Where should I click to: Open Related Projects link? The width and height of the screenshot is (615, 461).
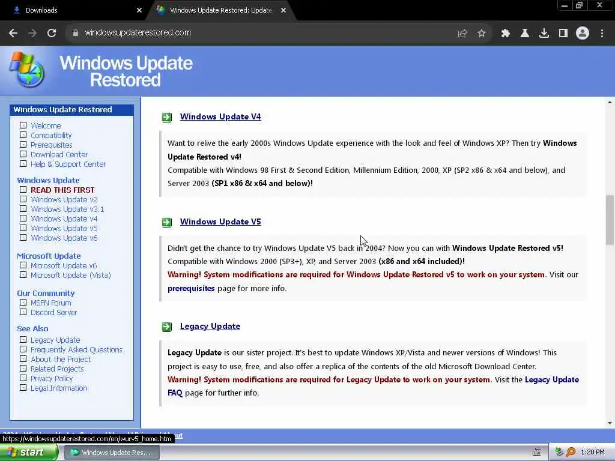(x=57, y=369)
